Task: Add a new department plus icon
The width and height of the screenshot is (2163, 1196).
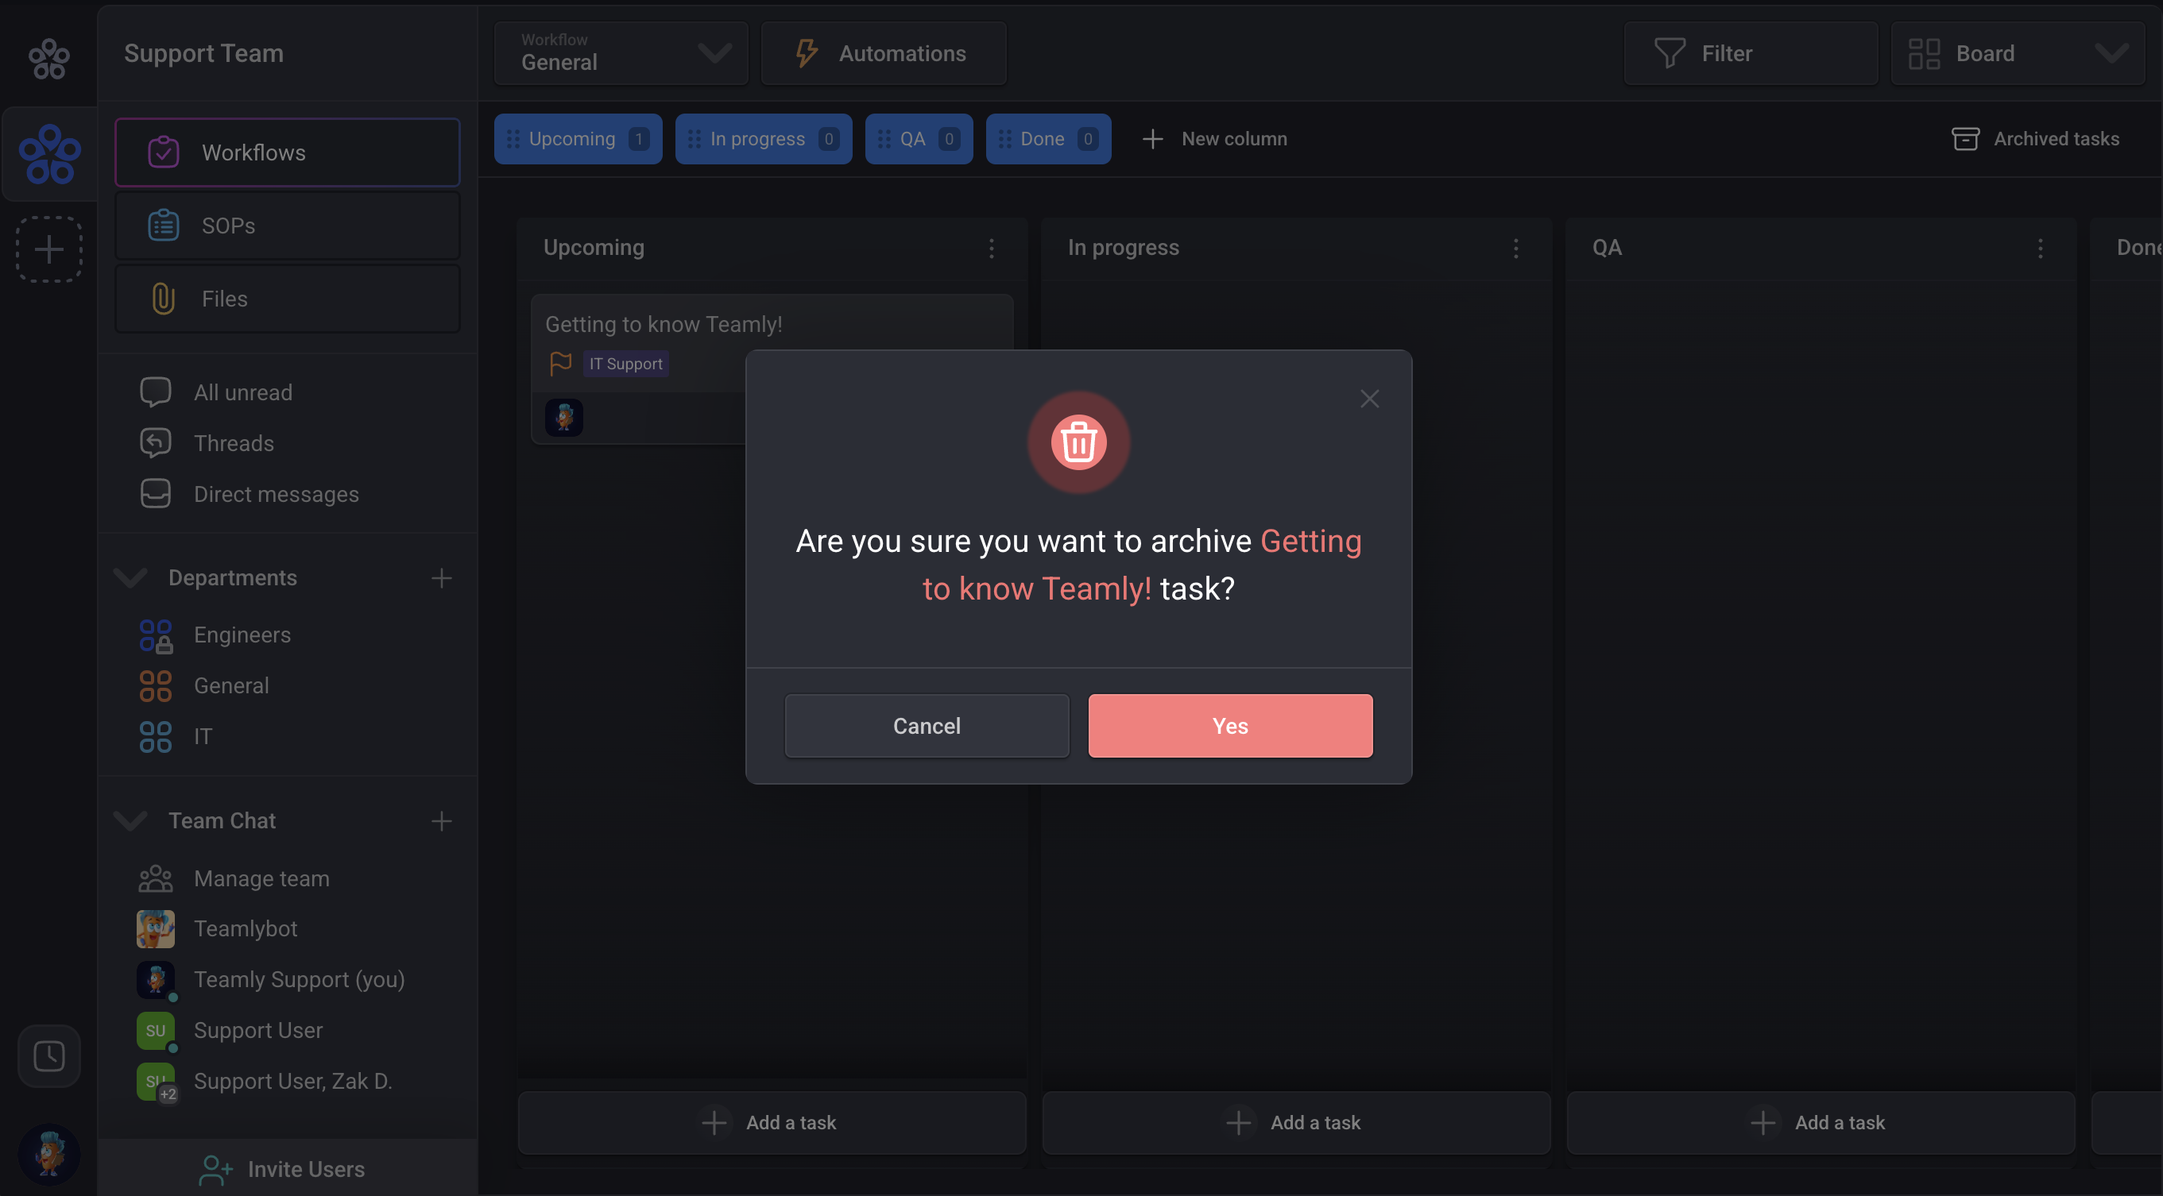Action: 441,577
